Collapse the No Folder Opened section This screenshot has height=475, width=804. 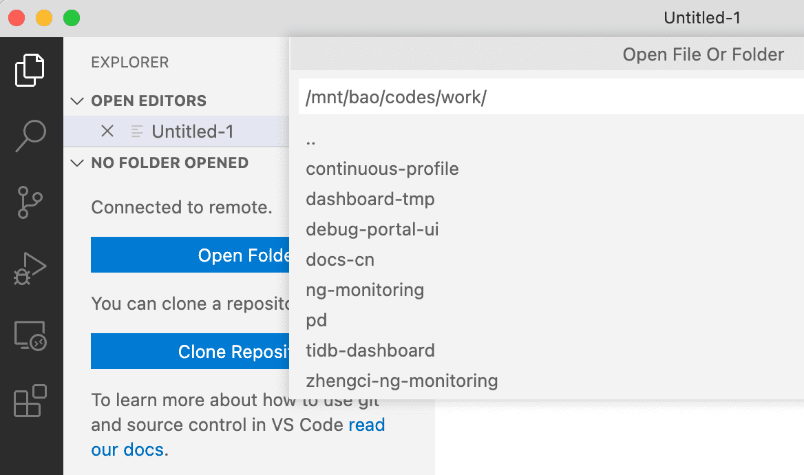78,163
